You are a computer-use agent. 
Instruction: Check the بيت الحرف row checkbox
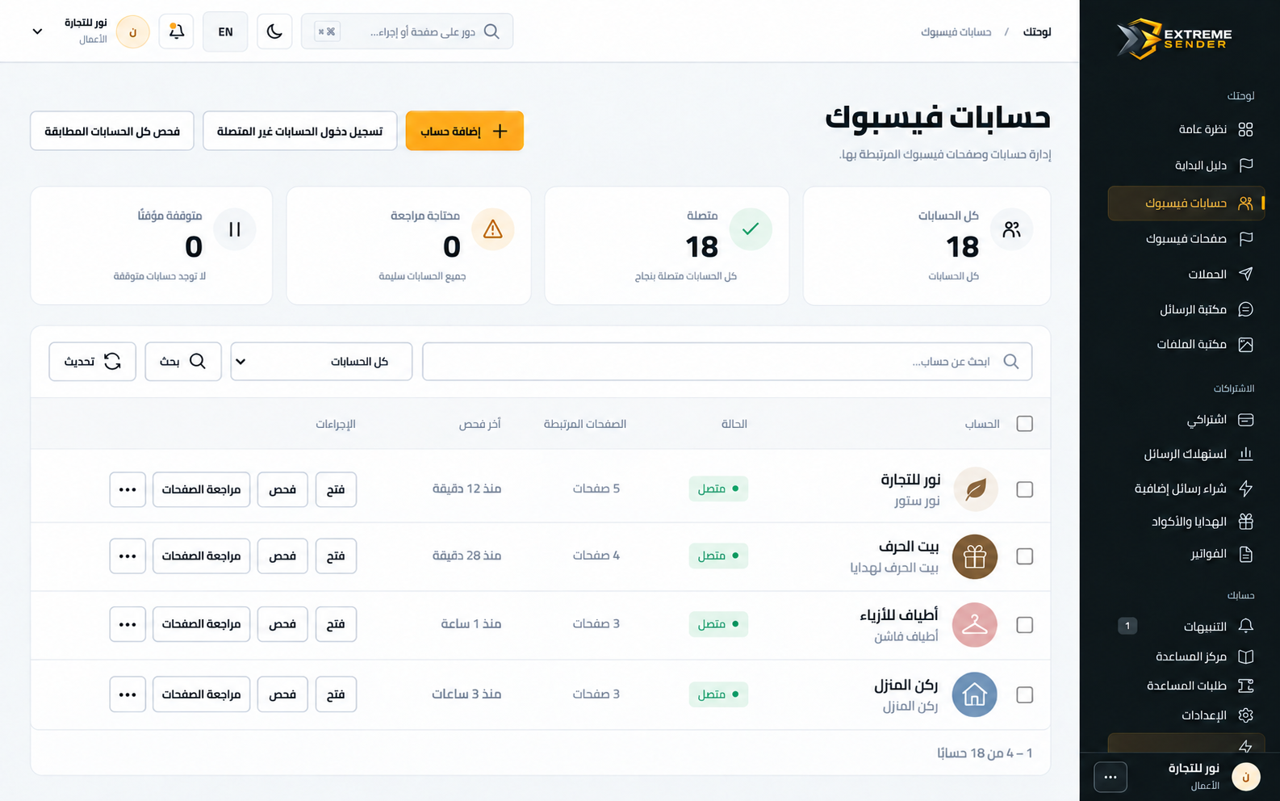click(1025, 556)
